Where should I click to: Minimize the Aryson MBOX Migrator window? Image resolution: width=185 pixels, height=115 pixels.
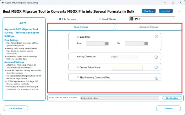[x=164, y=3]
